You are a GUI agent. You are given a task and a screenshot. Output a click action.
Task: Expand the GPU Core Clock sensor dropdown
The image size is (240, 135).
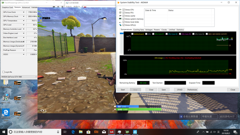[24, 12]
